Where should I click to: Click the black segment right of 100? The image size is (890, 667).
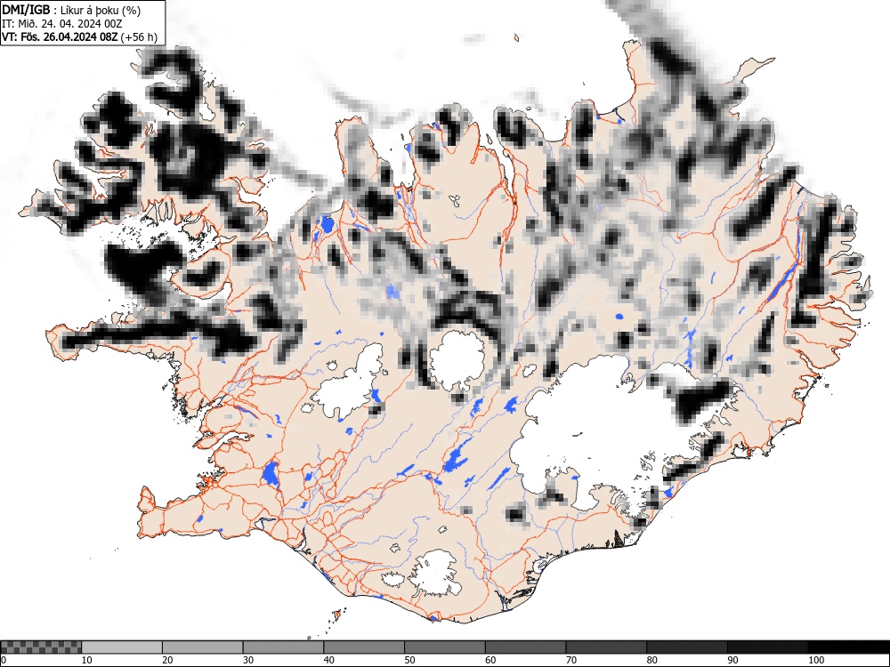848,647
